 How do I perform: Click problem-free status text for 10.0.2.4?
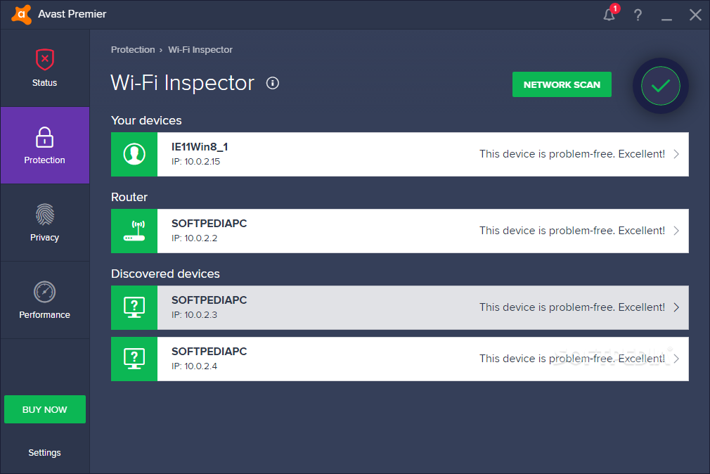tap(572, 359)
